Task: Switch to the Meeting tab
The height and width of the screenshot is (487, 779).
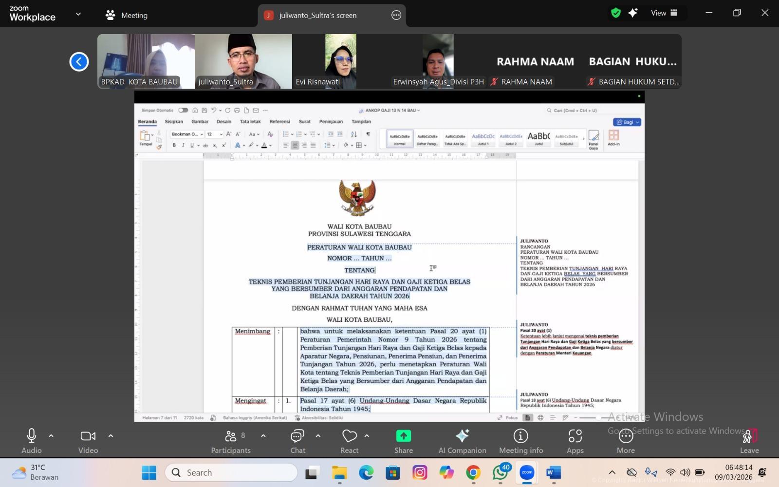Action: coord(127,15)
